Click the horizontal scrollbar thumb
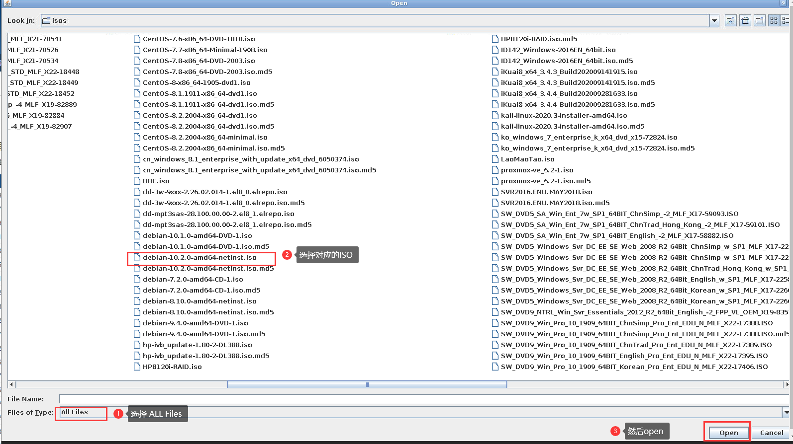 tap(367, 384)
